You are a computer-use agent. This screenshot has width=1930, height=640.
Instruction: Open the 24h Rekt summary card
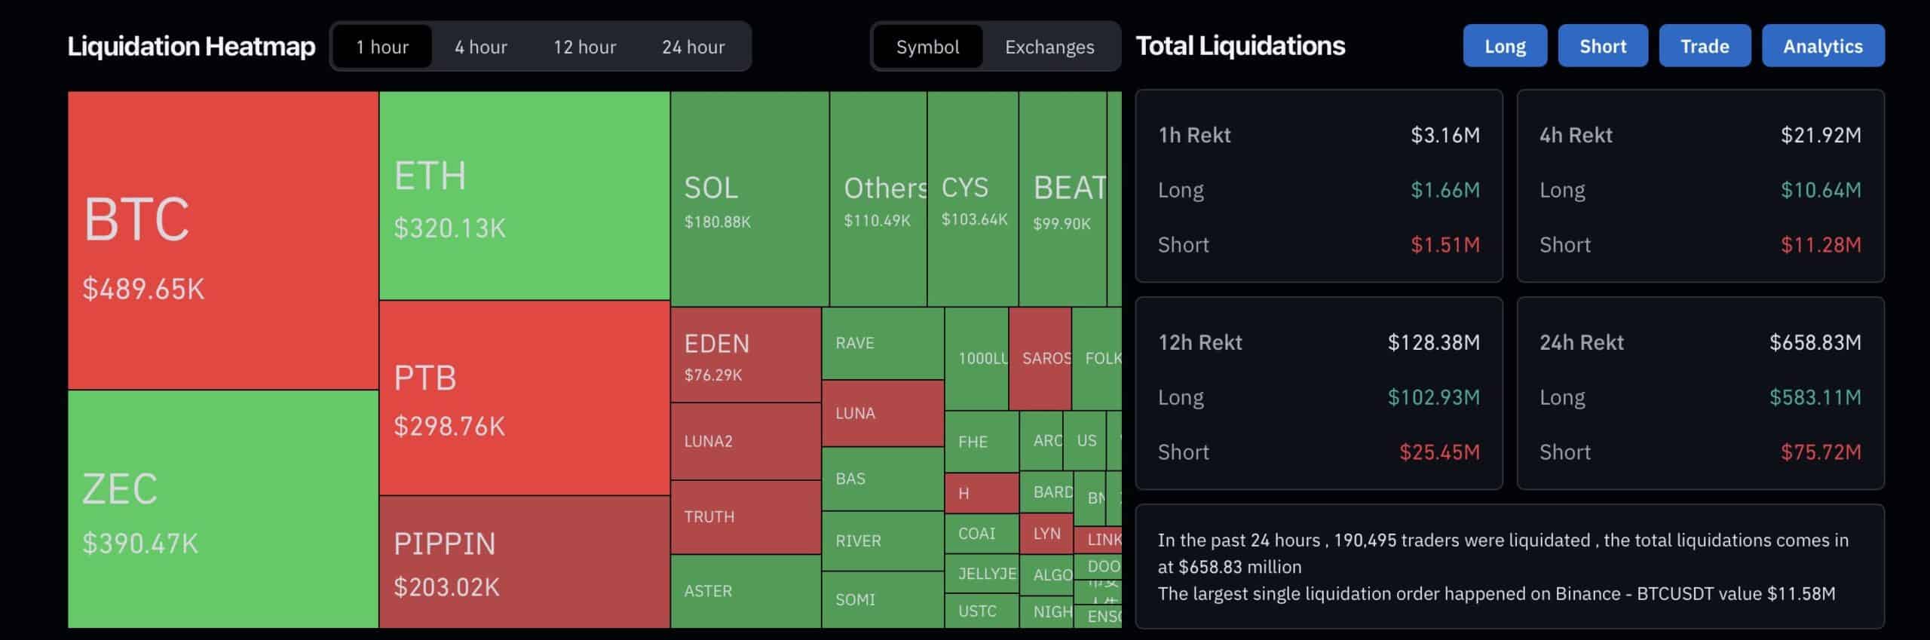[1699, 393]
